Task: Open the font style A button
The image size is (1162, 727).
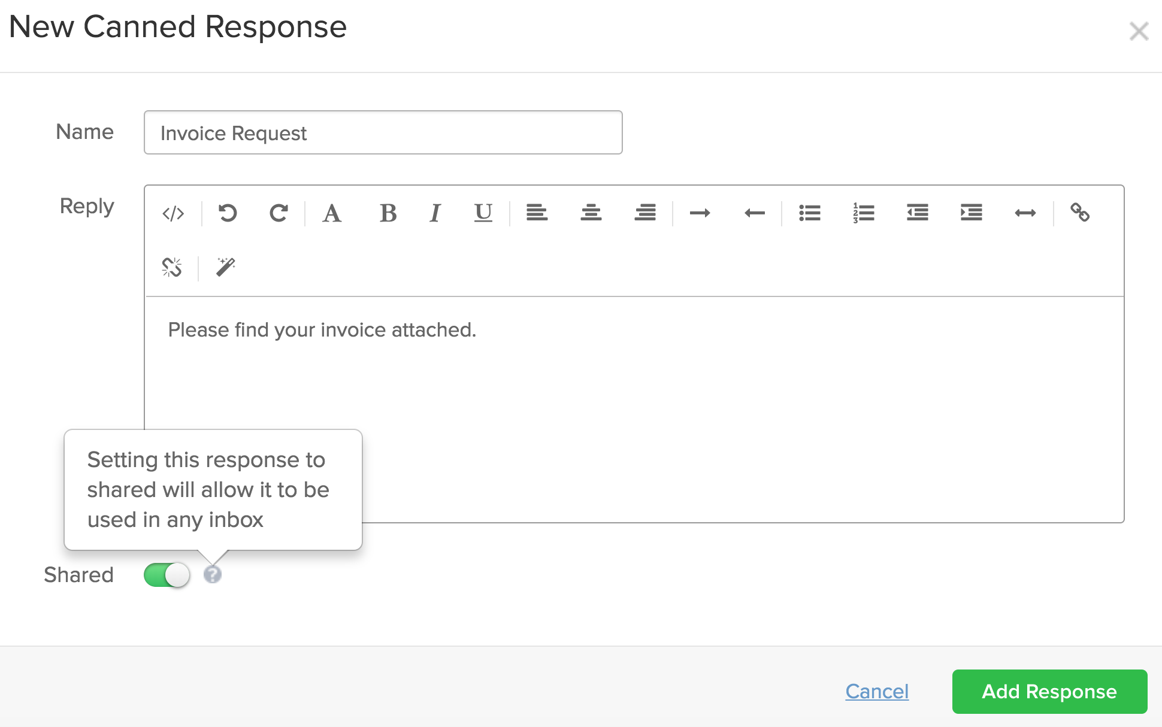Action: click(x=332, y=213)
